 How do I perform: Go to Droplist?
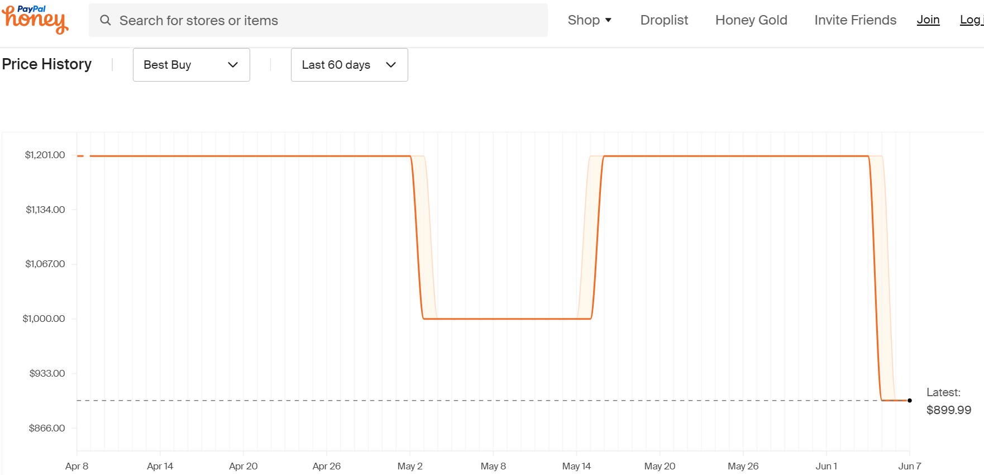pos(664,20)
